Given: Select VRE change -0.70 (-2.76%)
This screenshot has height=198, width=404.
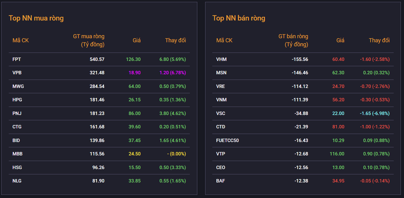Looking at the screenshot, I should (x=375, y=86).
